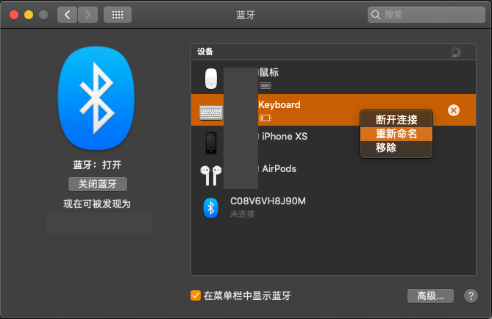
Task: Select 移除 from context menu
Action: click(x=386, y=148)
